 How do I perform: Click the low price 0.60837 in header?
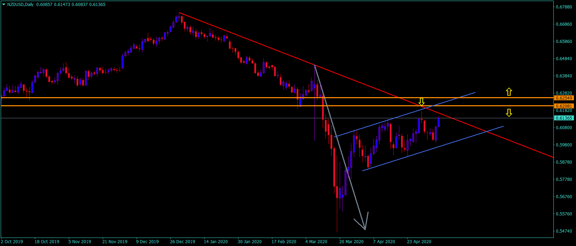80,5
